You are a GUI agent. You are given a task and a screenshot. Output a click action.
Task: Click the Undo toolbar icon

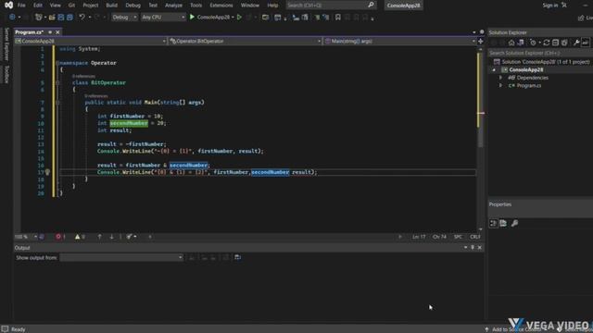click(82, 17)
